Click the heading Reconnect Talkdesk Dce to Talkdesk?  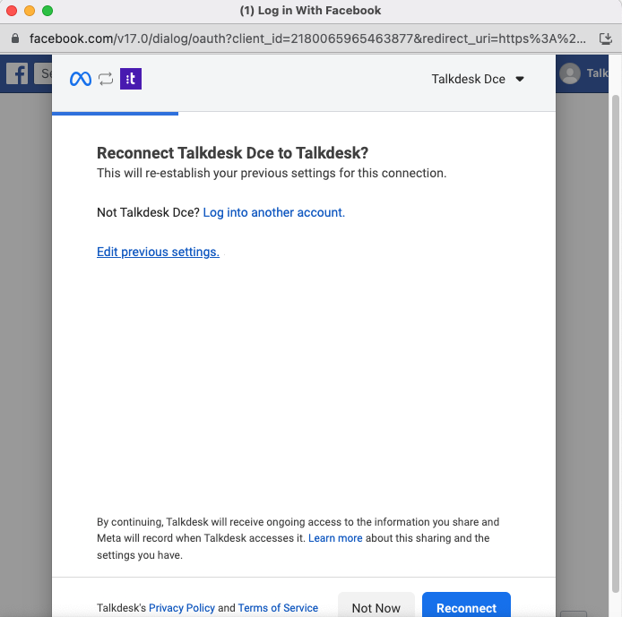tap(232, 153)
